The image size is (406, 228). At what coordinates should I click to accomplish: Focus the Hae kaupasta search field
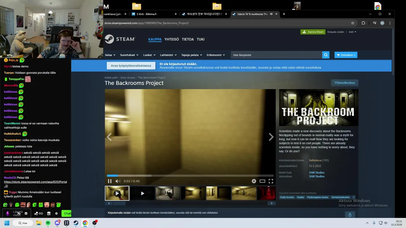[276, 55]
